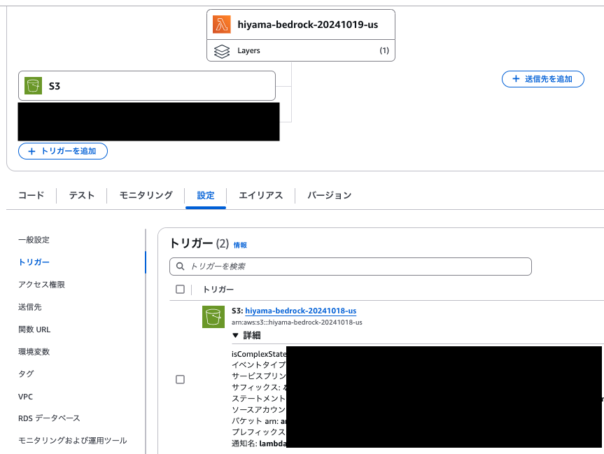Check the header checkbox above the trigger list
604x454 pixels.
(x=180, y=289)
